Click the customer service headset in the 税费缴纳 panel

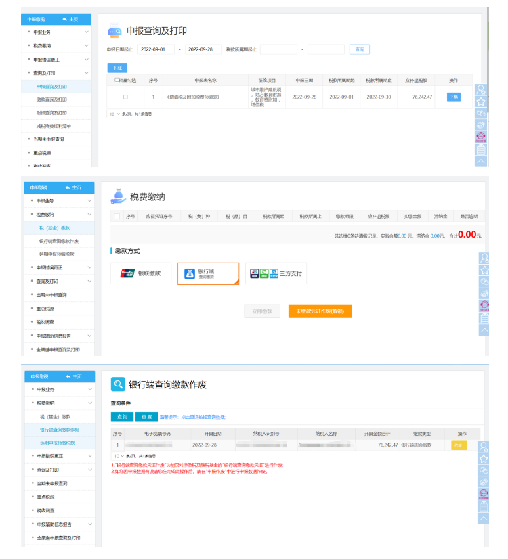(x=484, y=306)
